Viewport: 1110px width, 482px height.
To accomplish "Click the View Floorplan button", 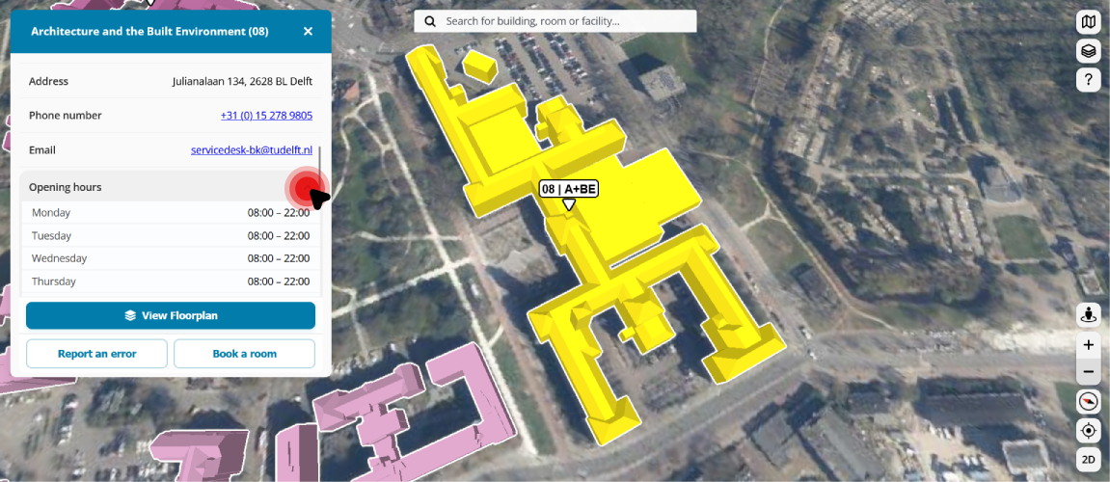I will 171,315.
